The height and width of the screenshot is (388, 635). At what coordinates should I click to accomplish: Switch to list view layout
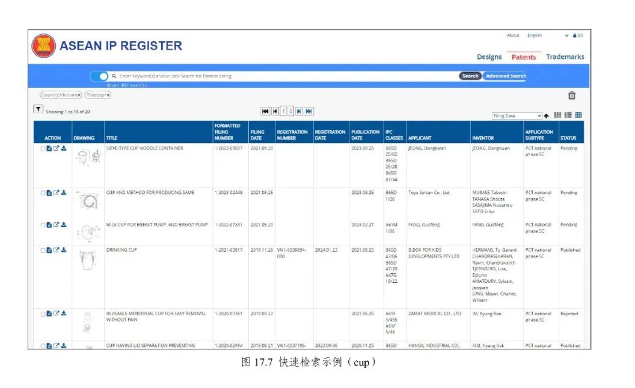[568, 115]
